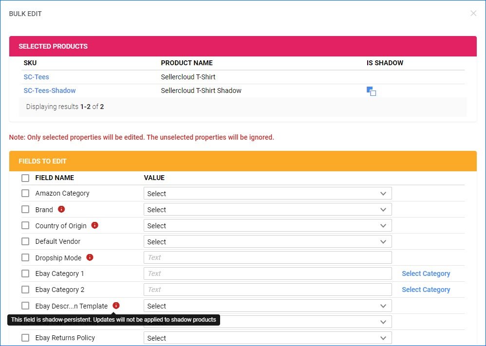Open the Dropship Mode info tooltip

coord(90,257)
